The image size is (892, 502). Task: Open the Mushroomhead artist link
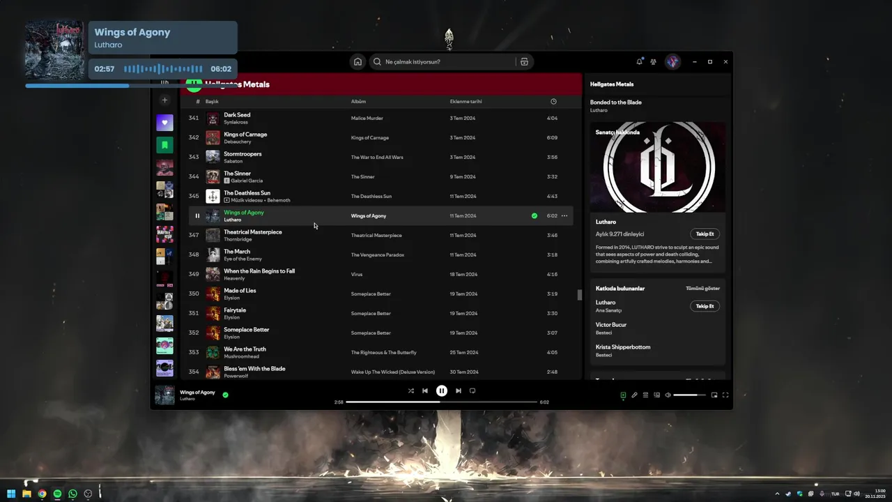(241, 356)
